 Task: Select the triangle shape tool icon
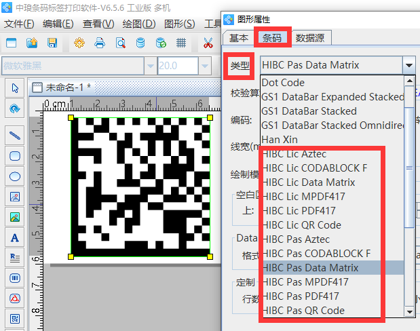coord(15,298)
